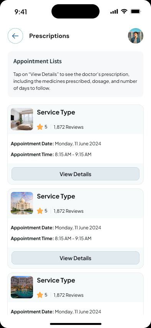Tap the first card's Service Type title
Image resolution: width=151 pixels, height=328 pixels.
(x=56, y=112)
